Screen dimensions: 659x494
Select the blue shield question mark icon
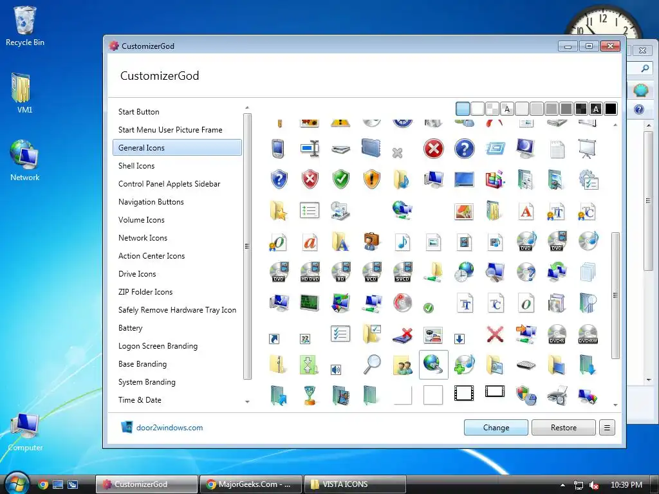pos(279,179)
